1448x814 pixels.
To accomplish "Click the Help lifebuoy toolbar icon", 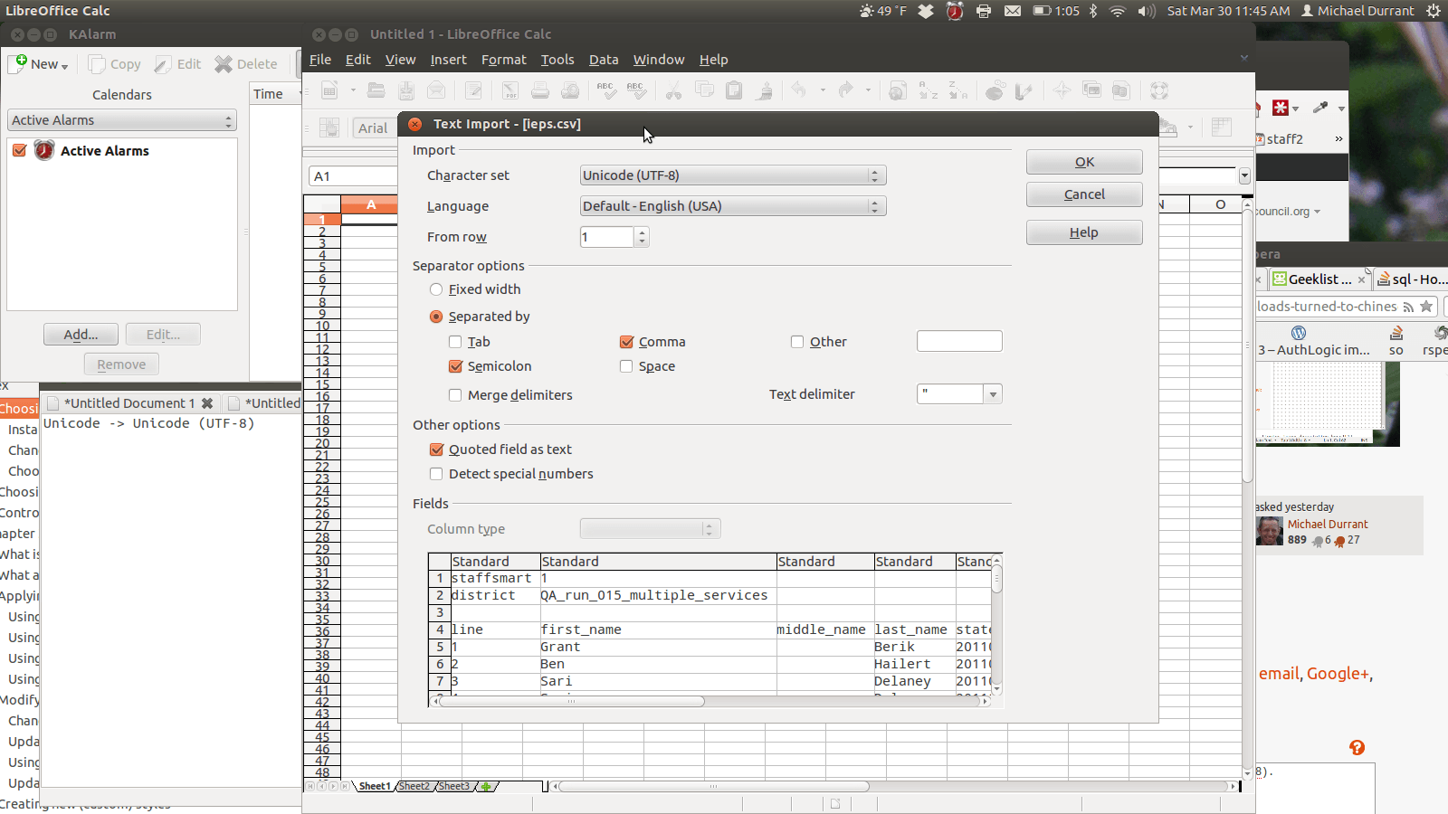I will coord(1159,90).
